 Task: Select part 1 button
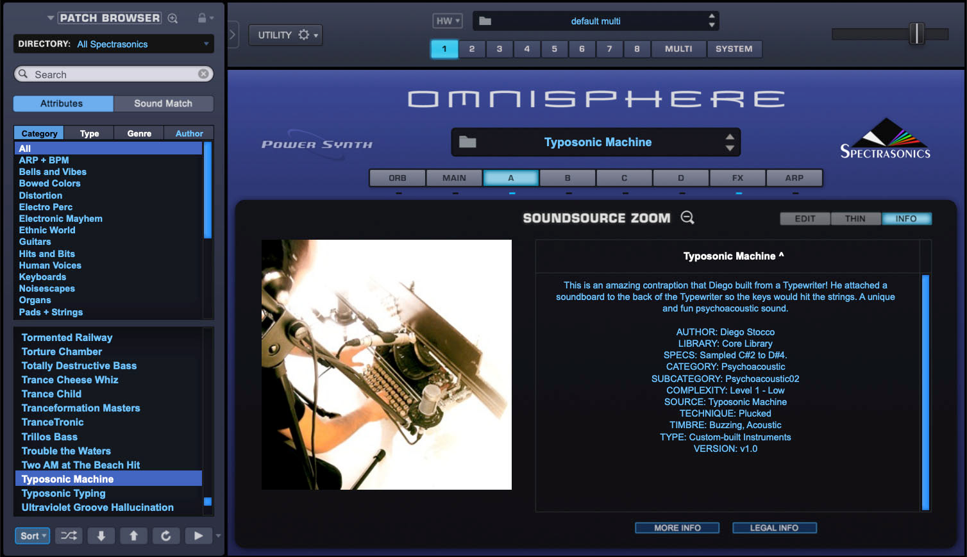click(444, 49)
